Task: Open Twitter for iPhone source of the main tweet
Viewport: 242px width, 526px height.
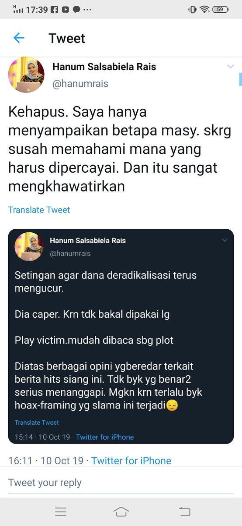Action: click(131, 461)
